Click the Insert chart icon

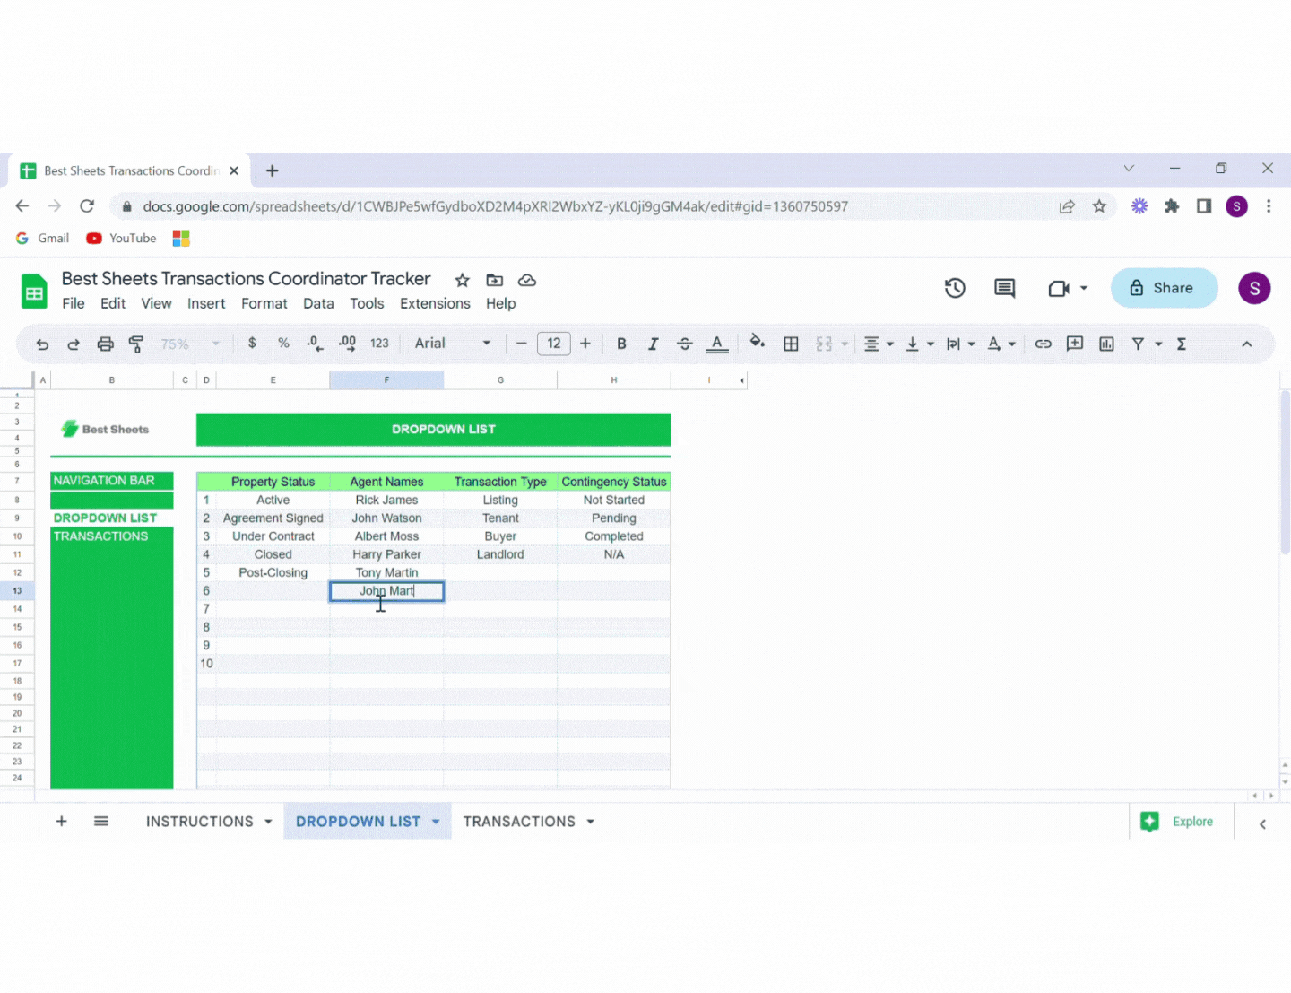(x=1106, y=344)
